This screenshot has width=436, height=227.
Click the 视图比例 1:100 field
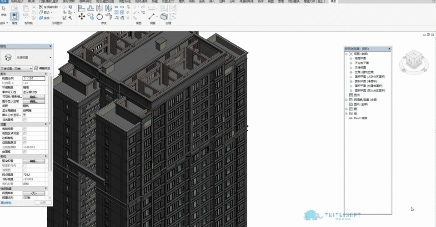[34, 79]
